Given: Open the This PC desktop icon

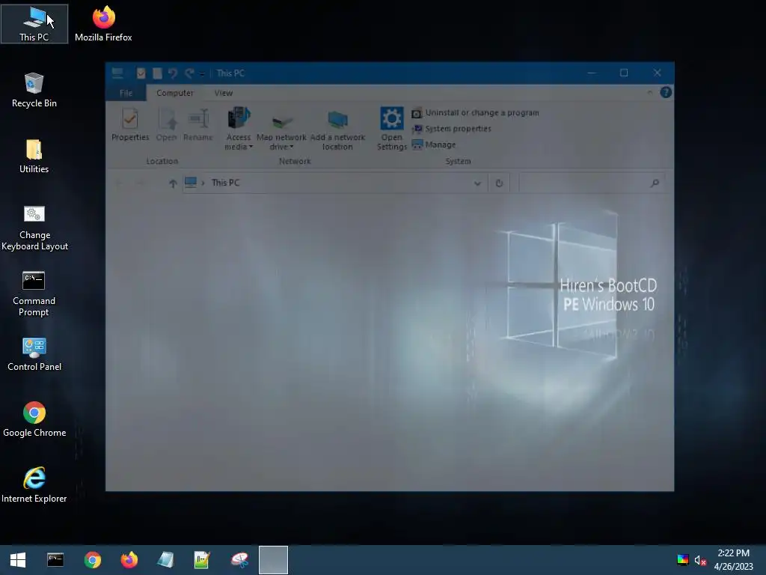Looking at the screenshot, I should [x=34, y=24].
